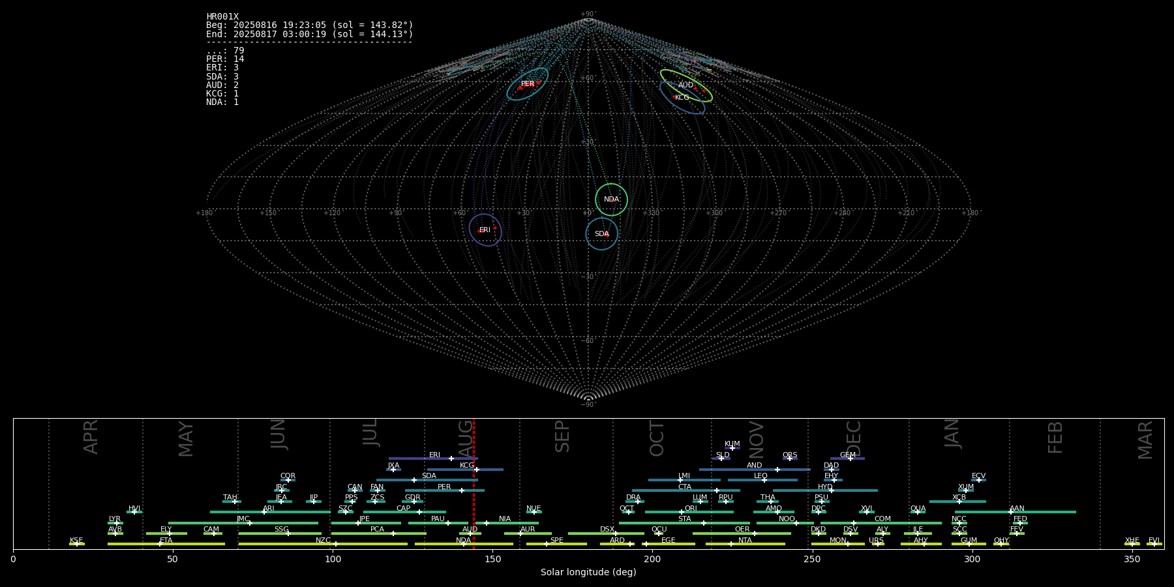This screenshot has width=1174, height=587.
Task: Click the KUM shower label in timeline
Action: click(732, 444)
